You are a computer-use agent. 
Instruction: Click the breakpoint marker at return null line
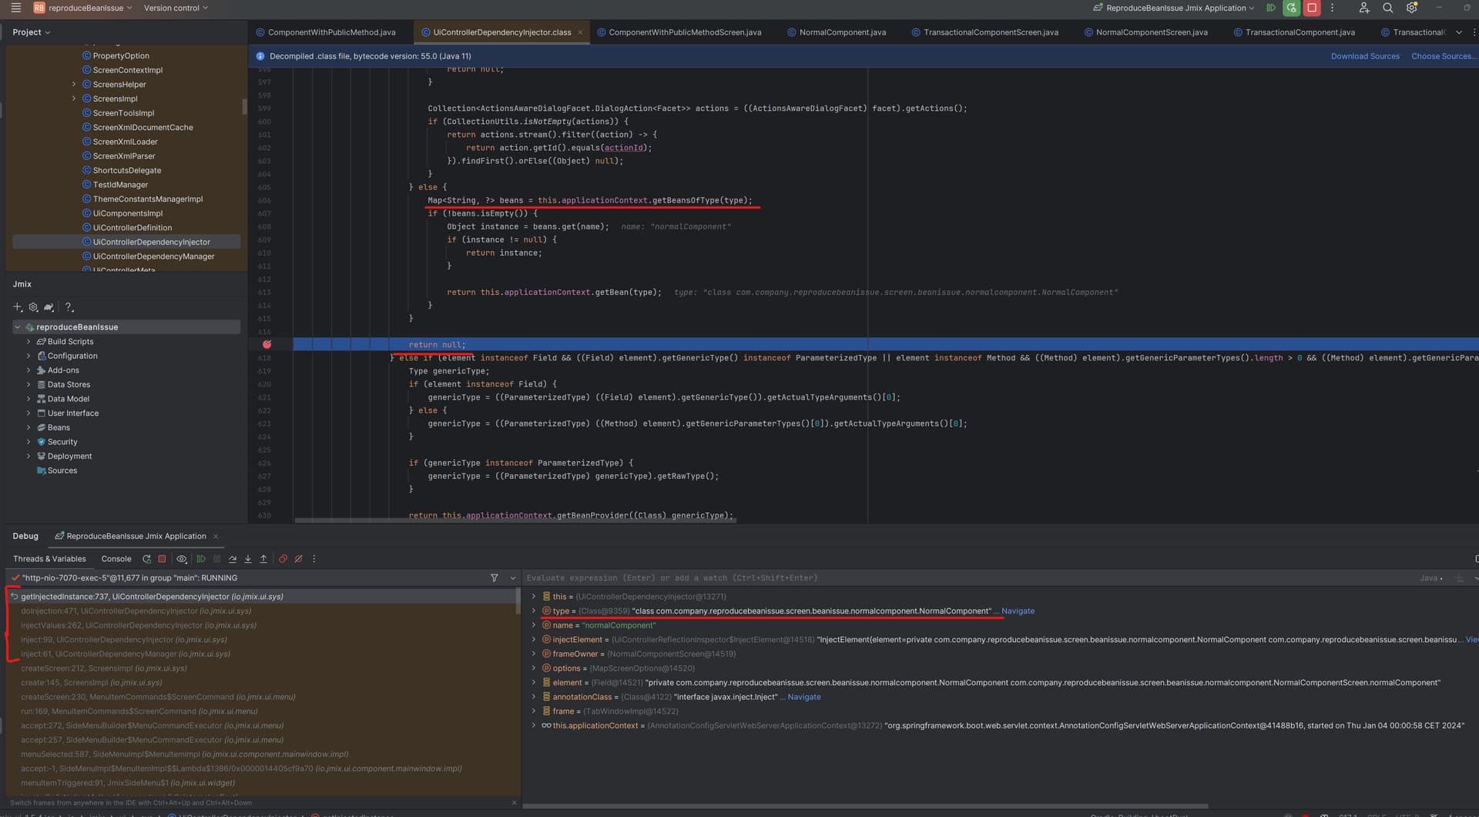click(267, 344)
